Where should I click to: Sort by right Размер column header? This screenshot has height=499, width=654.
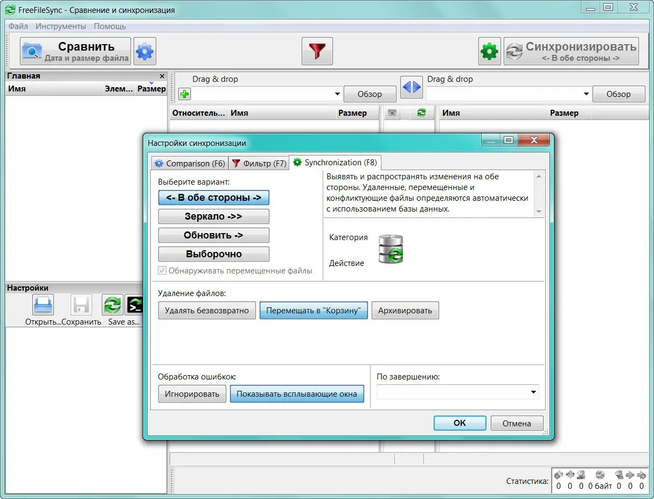569,113
